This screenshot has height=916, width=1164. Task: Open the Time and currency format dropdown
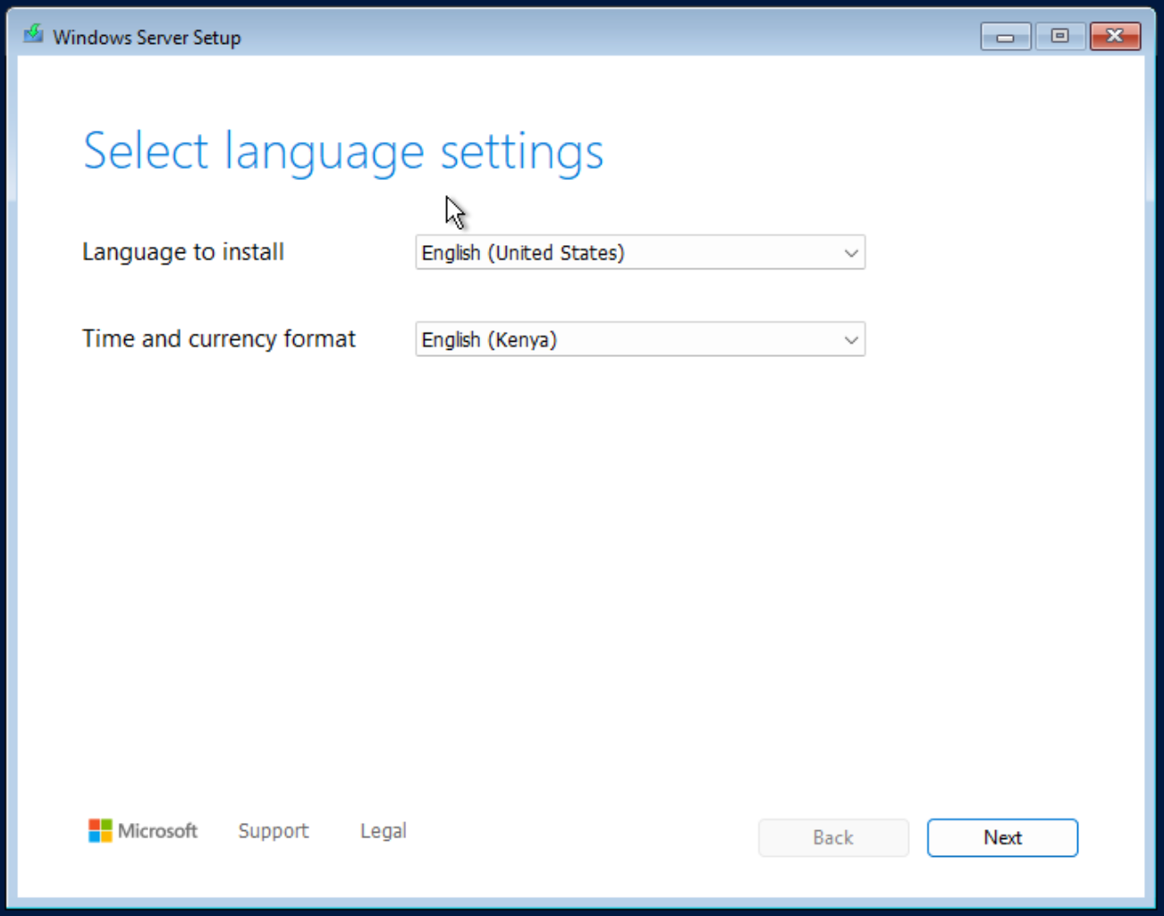tap(640, 339)
